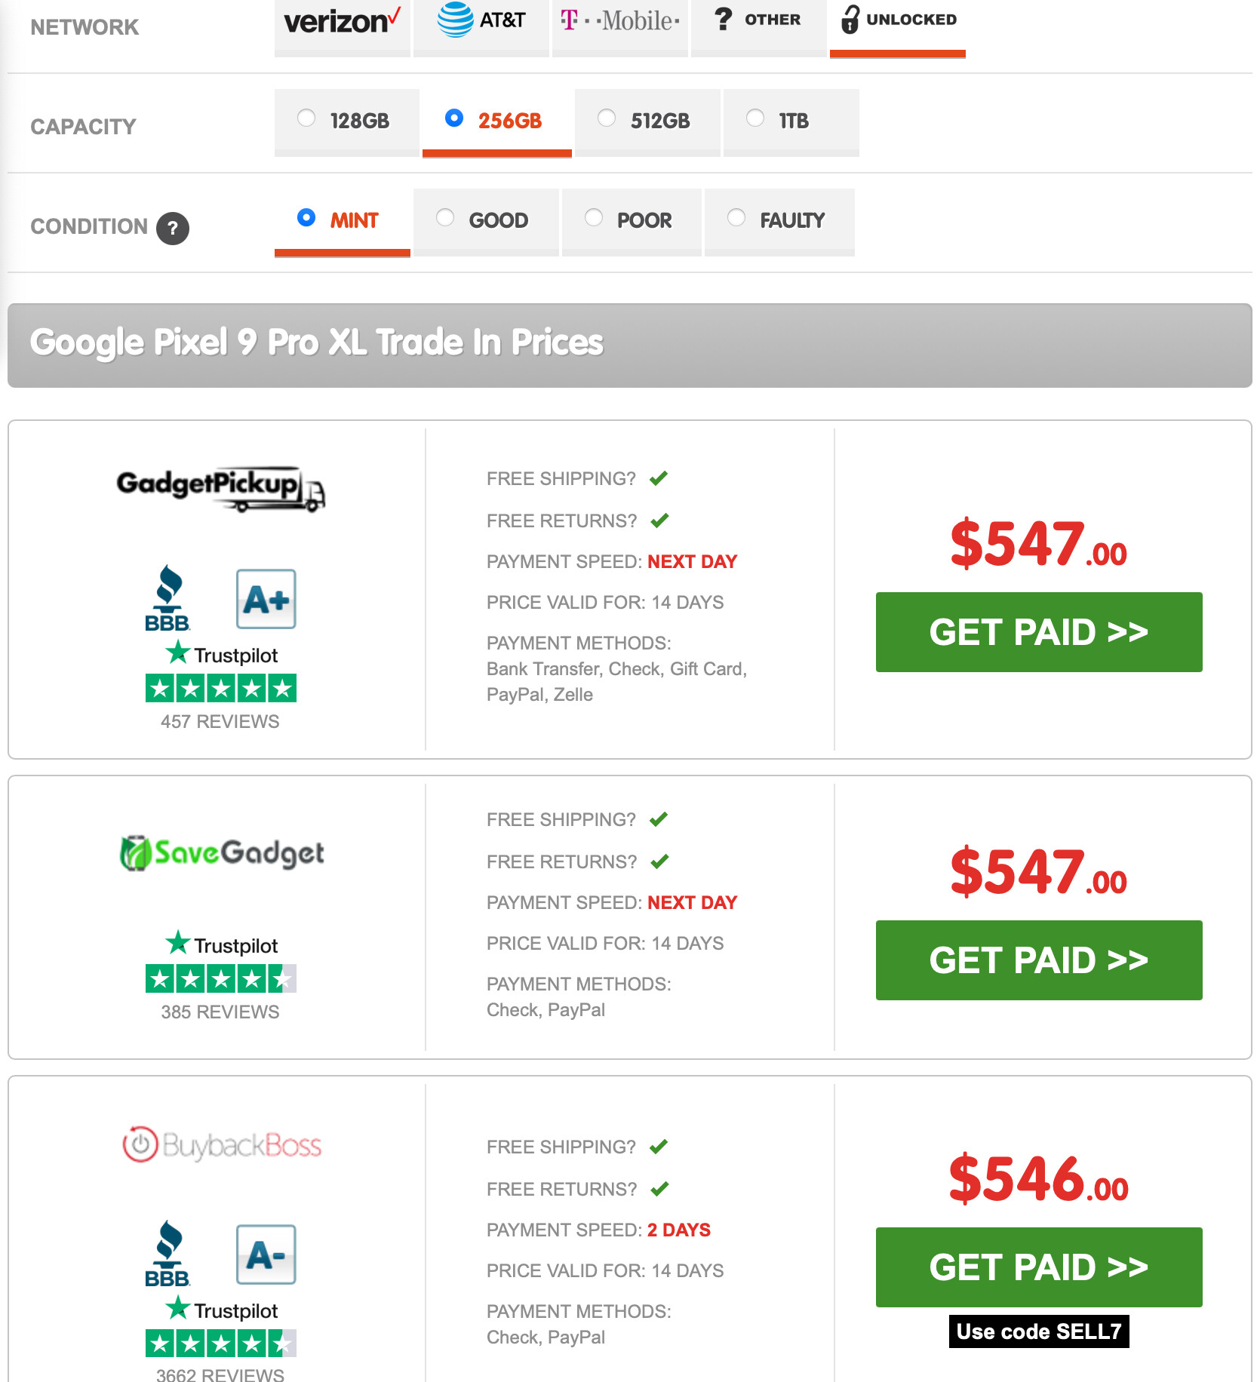
Task: Click GET PAID for SaveGadget offer
Action: (1038, 960)
